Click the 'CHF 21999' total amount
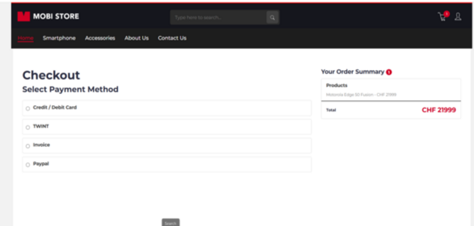The image size is (474, 226). (439, 110)
